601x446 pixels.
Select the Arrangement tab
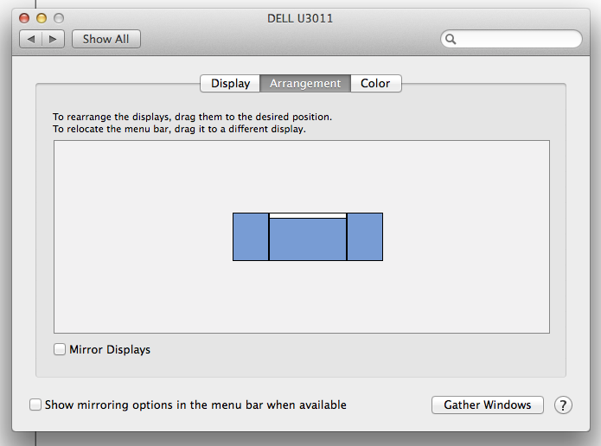[x=305, y=84]
